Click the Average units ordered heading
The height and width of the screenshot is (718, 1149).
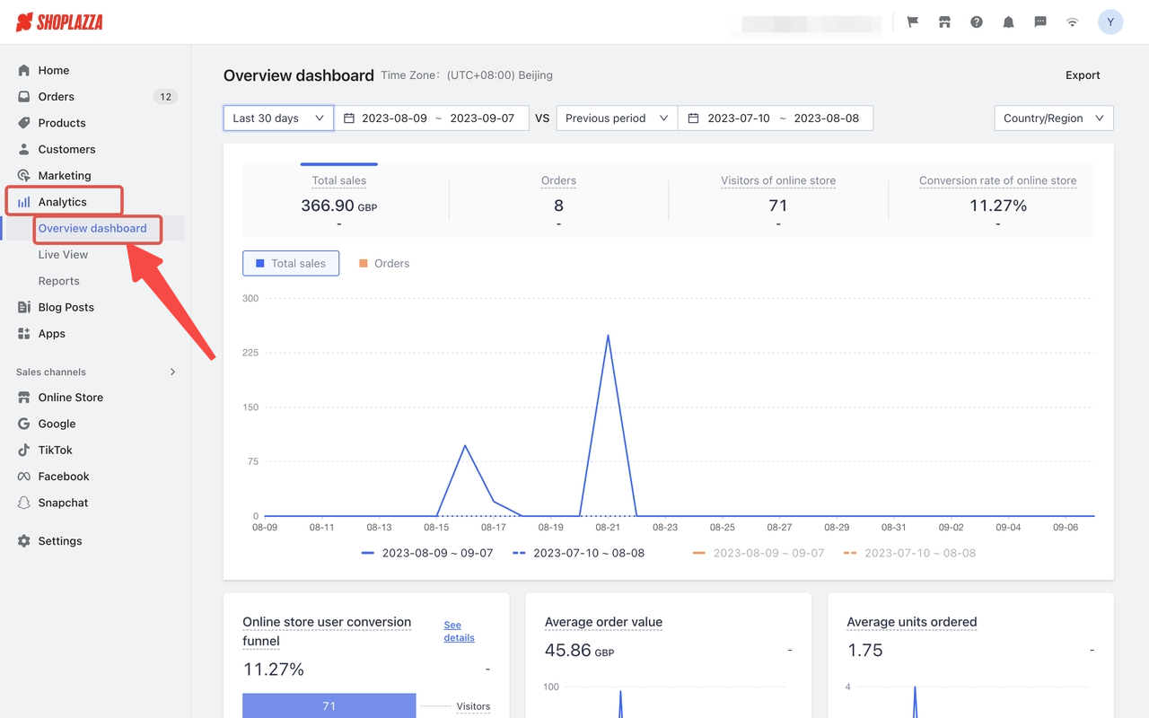912,622
